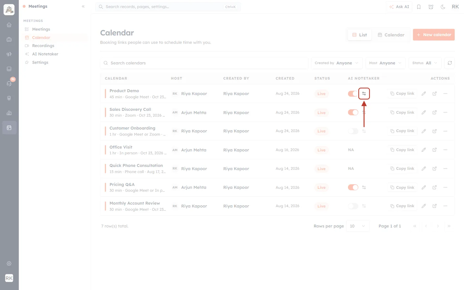
Task: Copy link for Product Demo
Action: coord(402,94)
